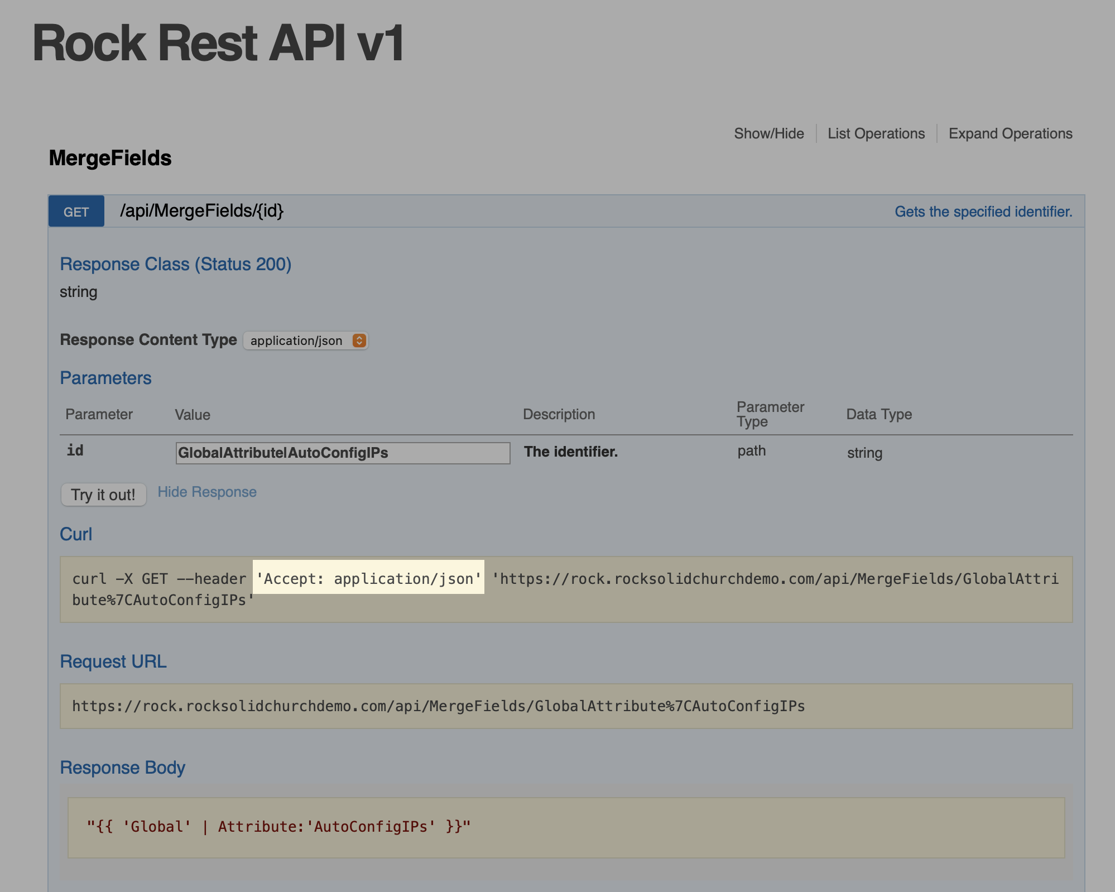The height and width of the screenshot is (892, 1115).
Task: Click the 'Response Class (Status 200)' heading
Action: tap(176, 264)
